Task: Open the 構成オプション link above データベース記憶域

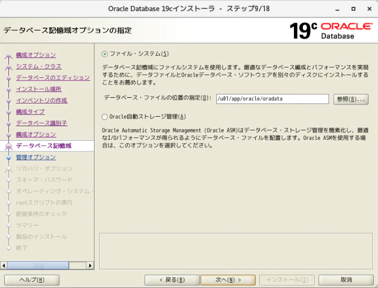Action: coord(36,135)
